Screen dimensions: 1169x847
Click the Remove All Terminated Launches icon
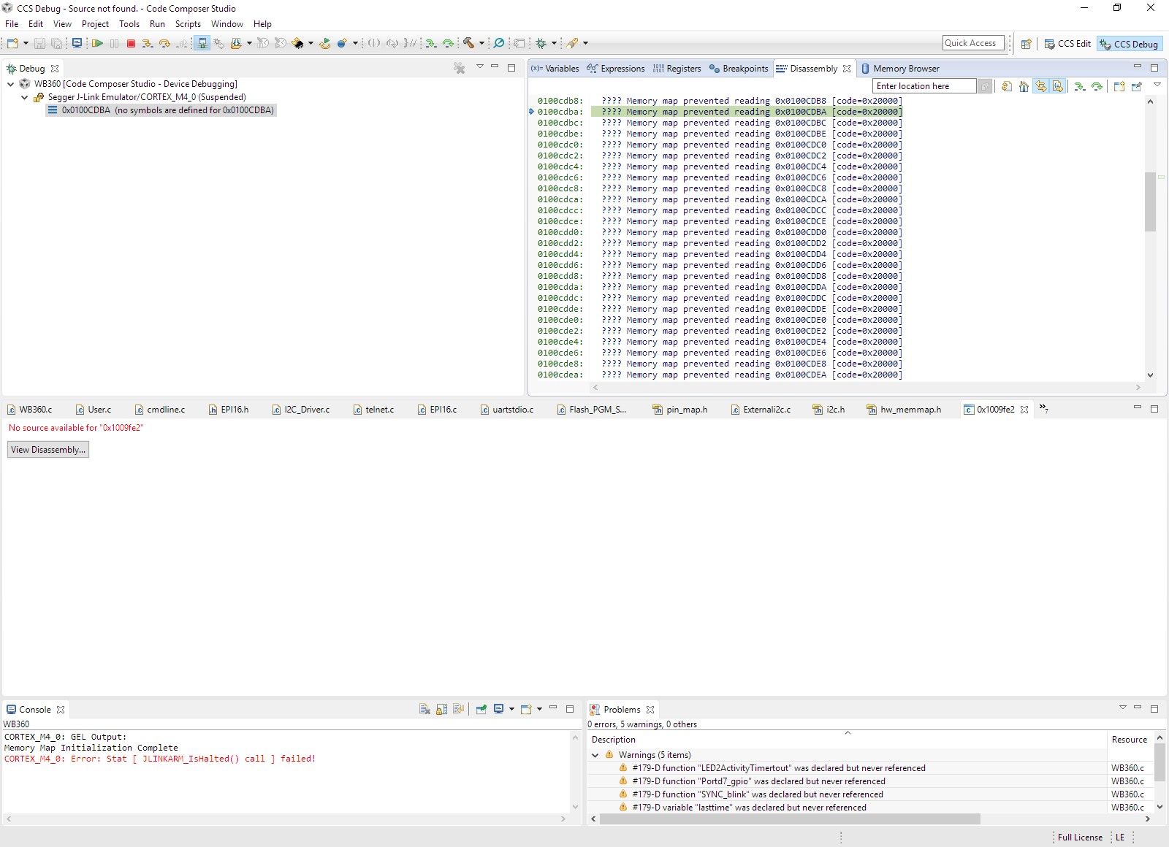click(460, 69)
